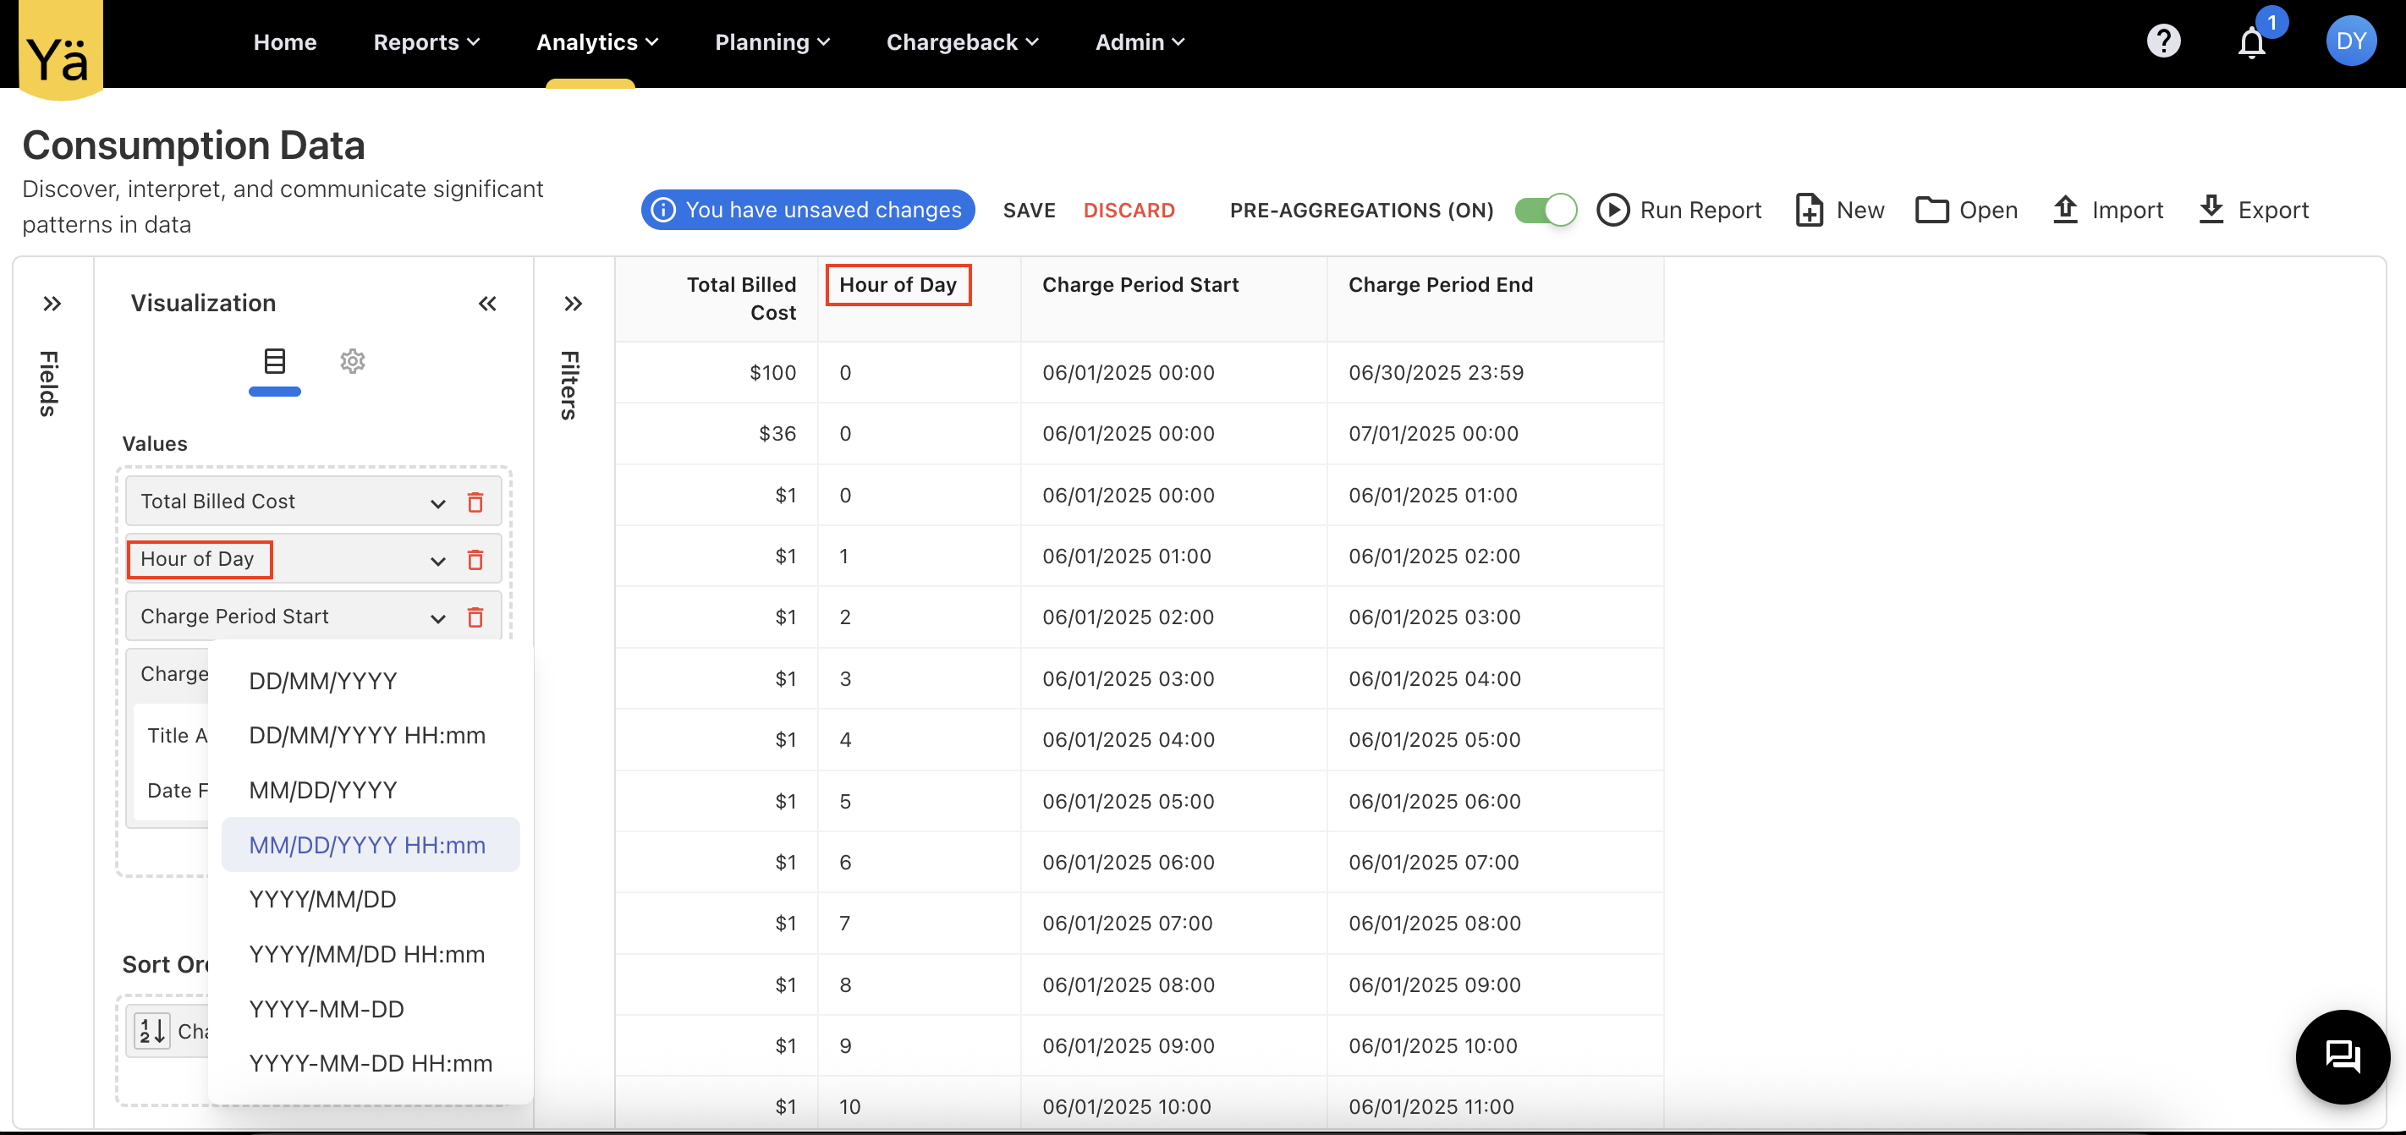The width and height of the screenshot is (2406, 1135).
Task: Select the table visualization icon
Action: tap(275, 360)
